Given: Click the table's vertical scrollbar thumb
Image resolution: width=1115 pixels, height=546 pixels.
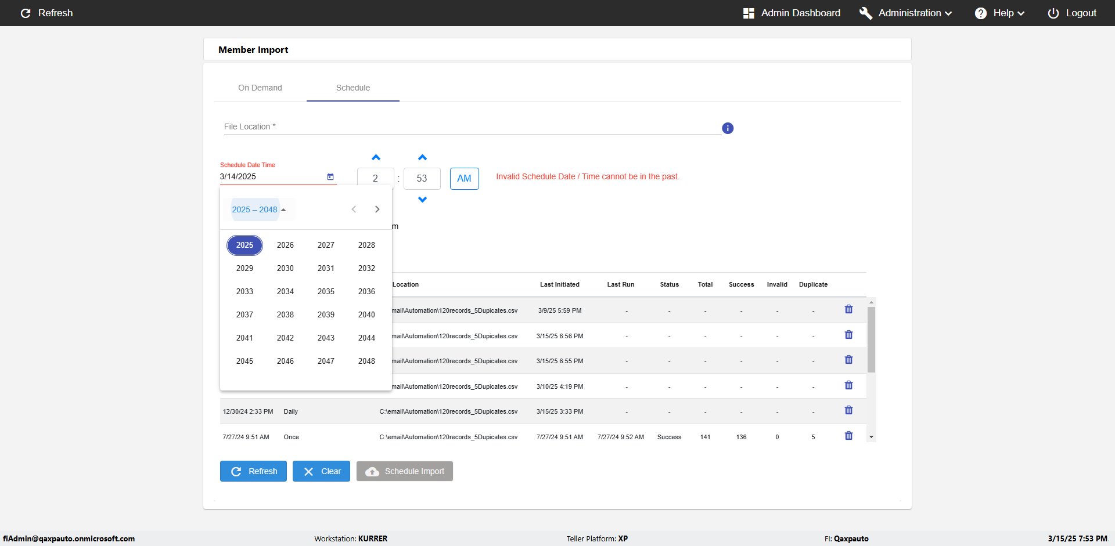Looking at the screenshot, I should tap(871, 340).
